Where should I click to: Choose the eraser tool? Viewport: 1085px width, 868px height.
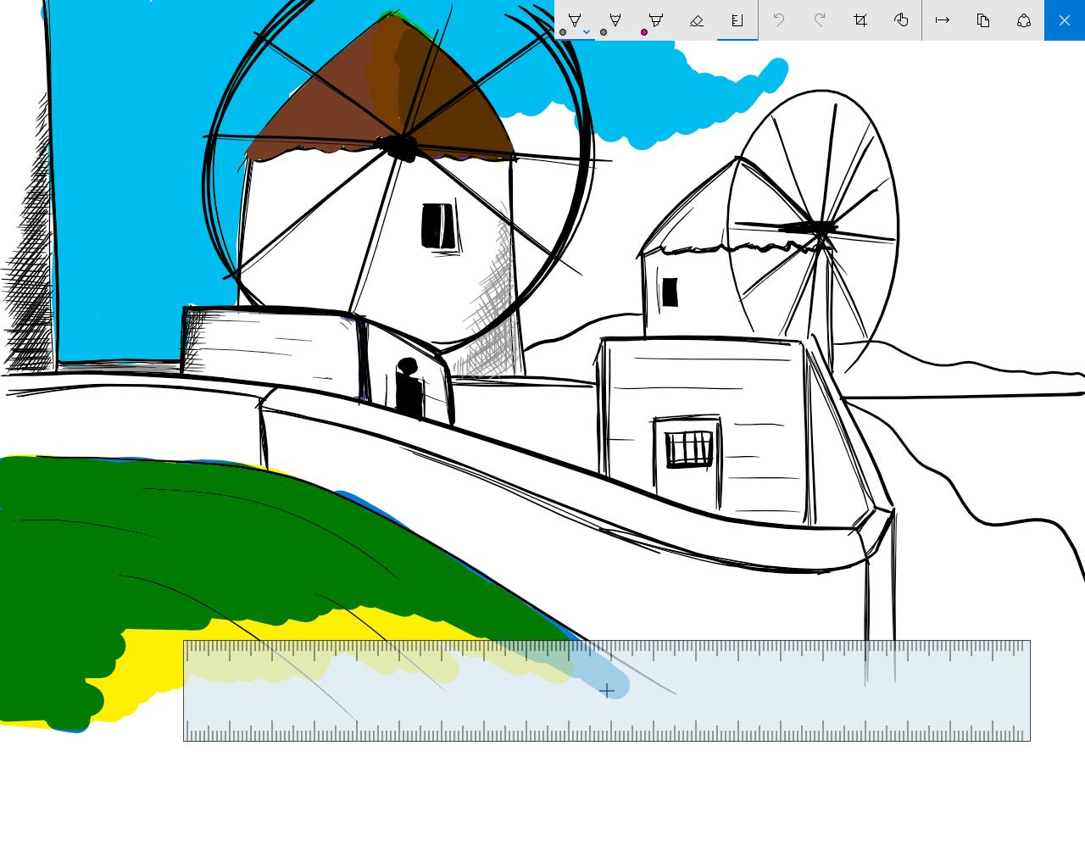(697, 20)
